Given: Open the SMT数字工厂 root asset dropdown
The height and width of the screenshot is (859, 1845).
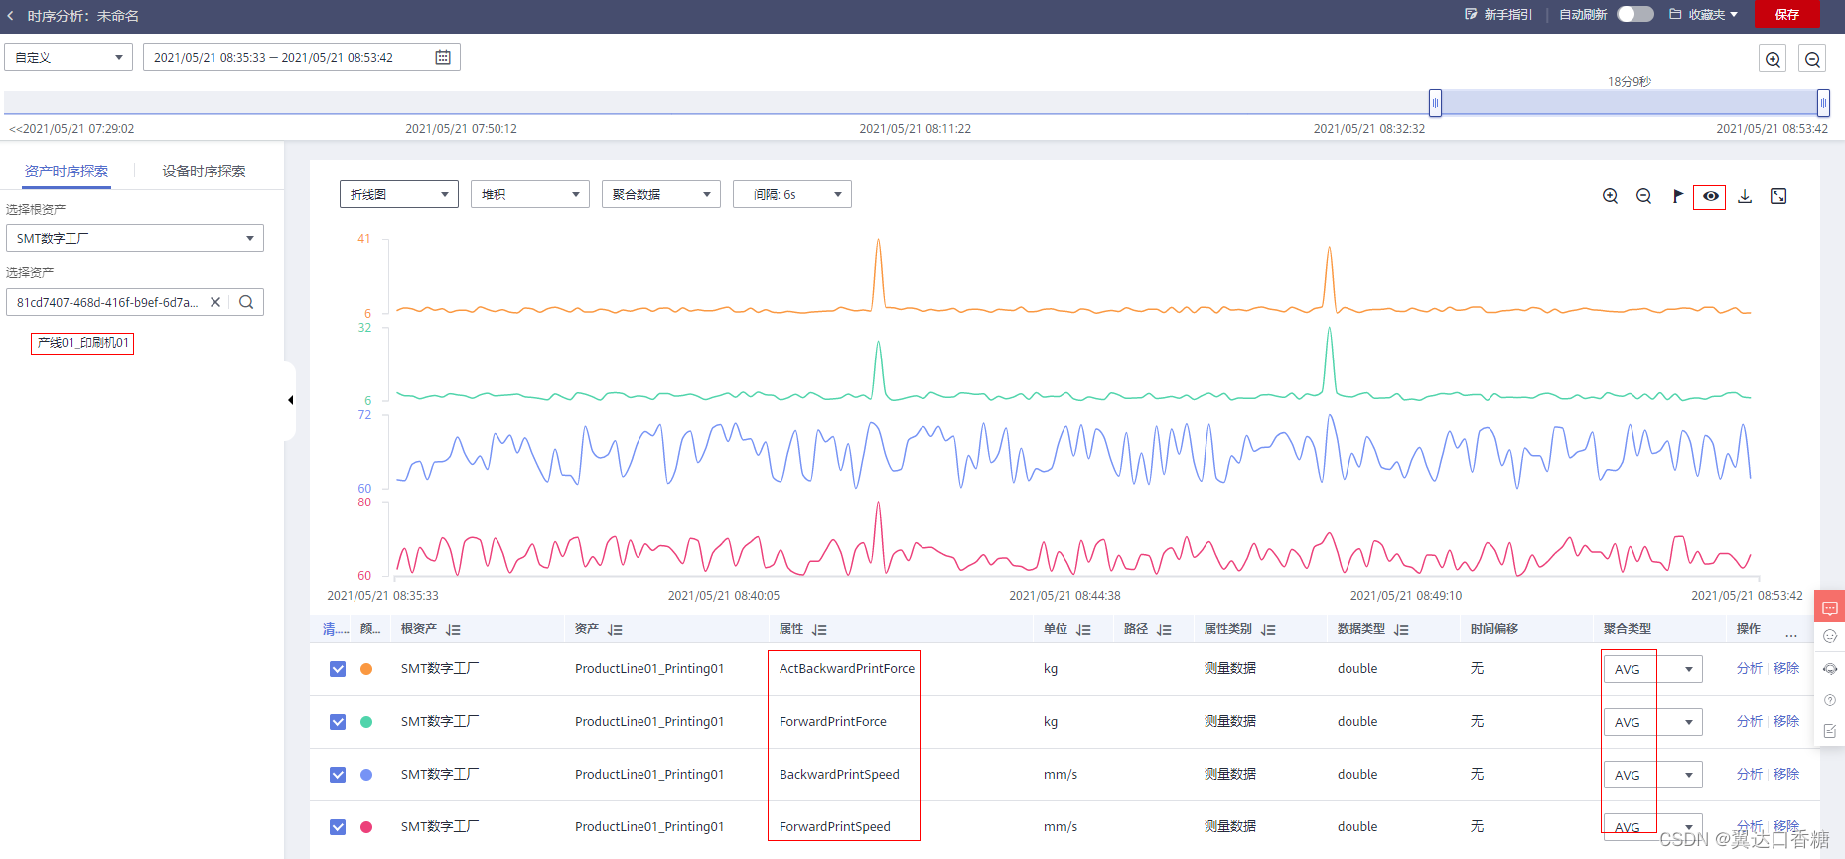Looking at the screenshot, I should [x=135, y=238].
